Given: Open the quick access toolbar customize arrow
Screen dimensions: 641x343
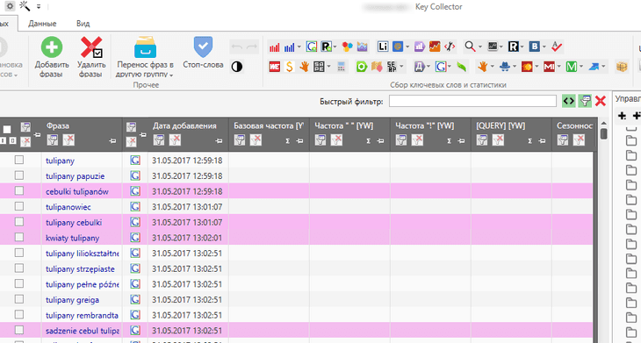Looking at the screenshot, I should point(39,6).
